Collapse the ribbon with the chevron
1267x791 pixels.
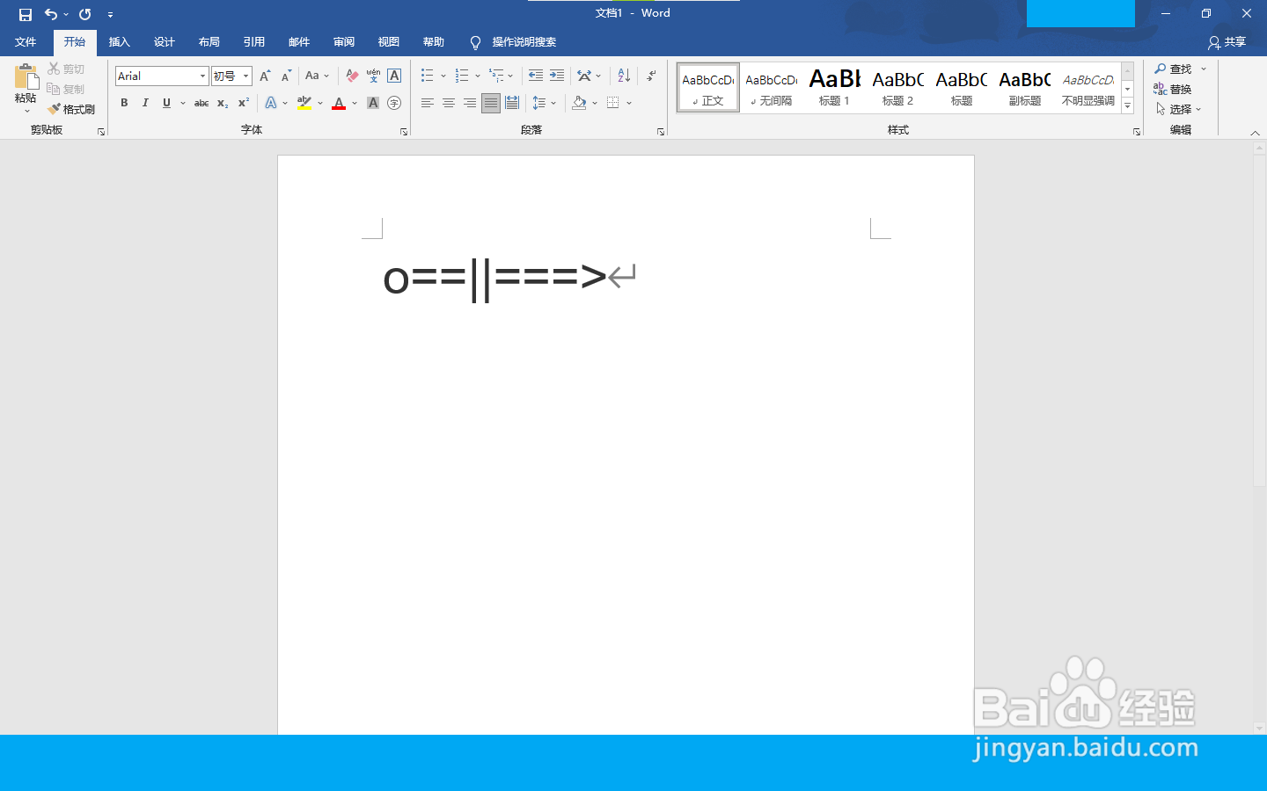coord(1255,133)
